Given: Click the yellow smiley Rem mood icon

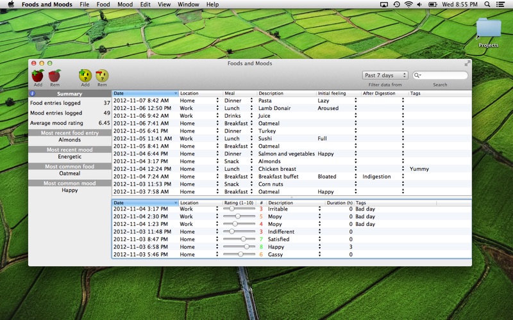Looking at the screenshot, I should 102,76.
